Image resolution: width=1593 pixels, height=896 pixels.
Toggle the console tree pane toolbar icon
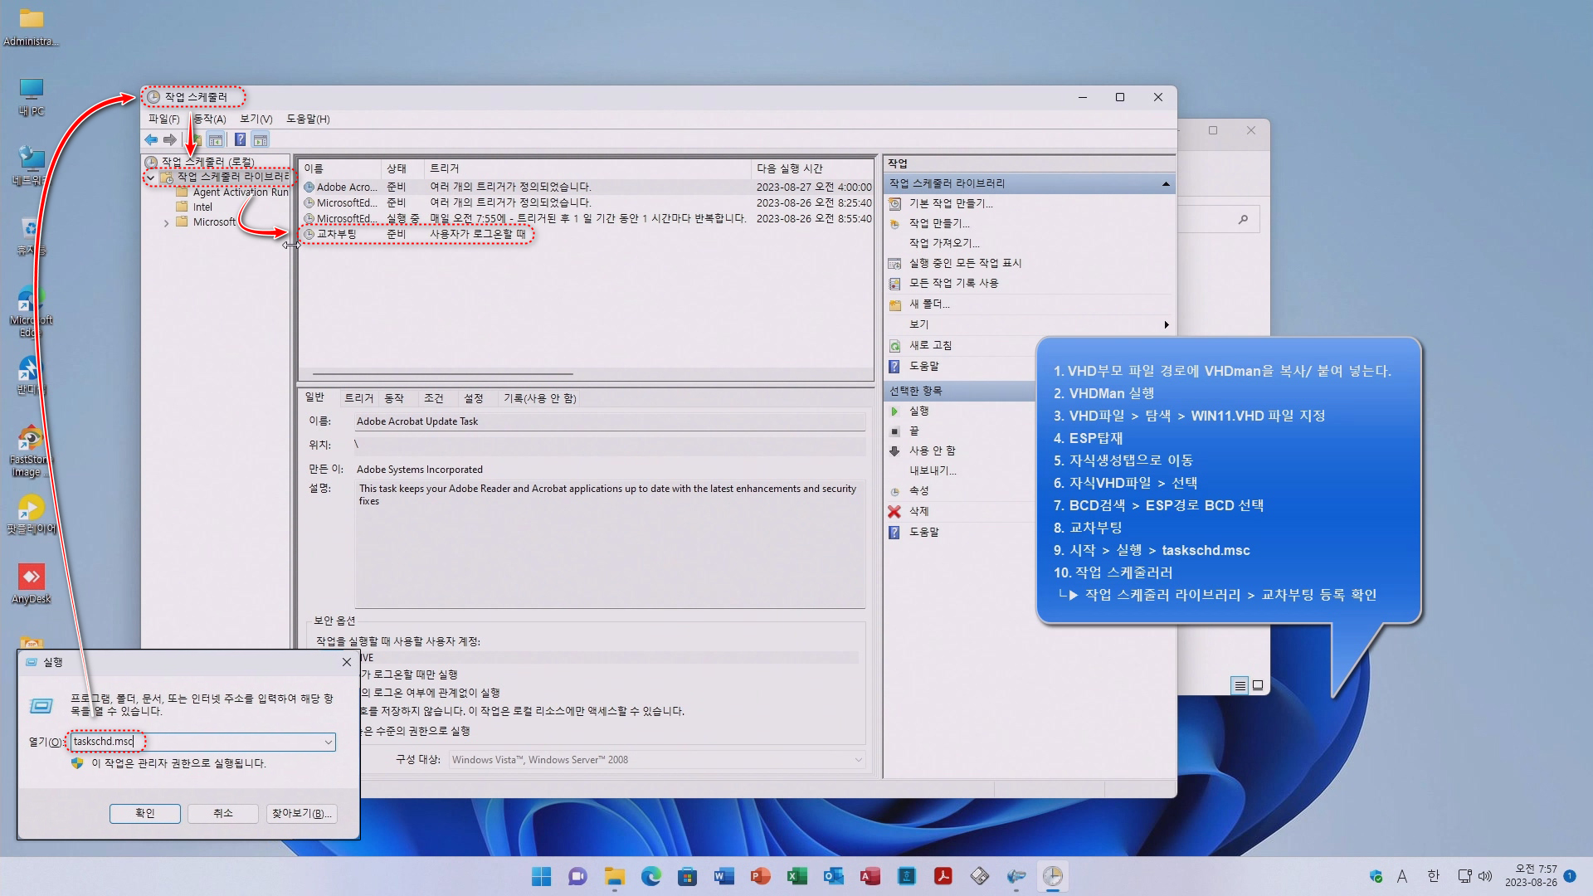216,140
